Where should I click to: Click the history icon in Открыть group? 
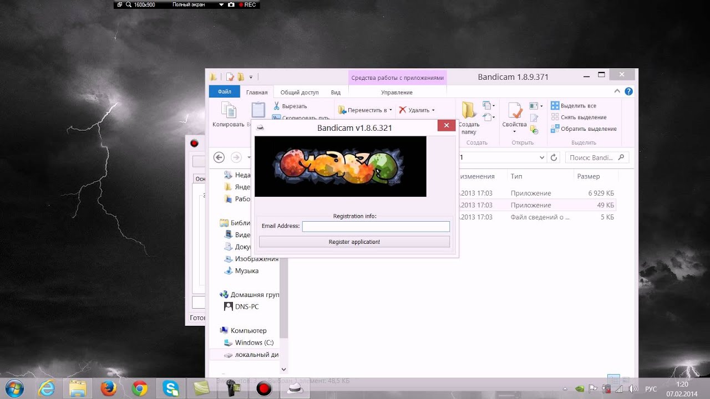(x=534, y=130)
